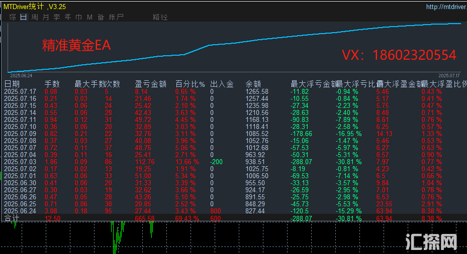Screen dimensions: 467x254
Task: Click the 路径 path button
Action: point(160,17)
